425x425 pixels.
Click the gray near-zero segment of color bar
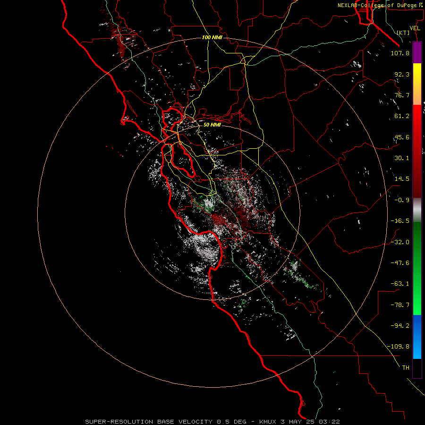417,210
